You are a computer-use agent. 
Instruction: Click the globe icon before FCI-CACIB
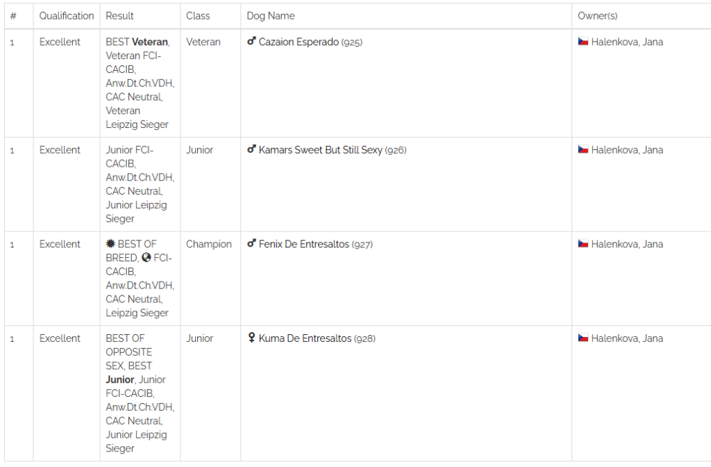click(x=146, y=258)
